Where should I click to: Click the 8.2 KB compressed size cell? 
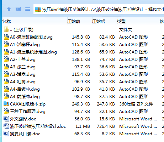click(x=108, y=134)
